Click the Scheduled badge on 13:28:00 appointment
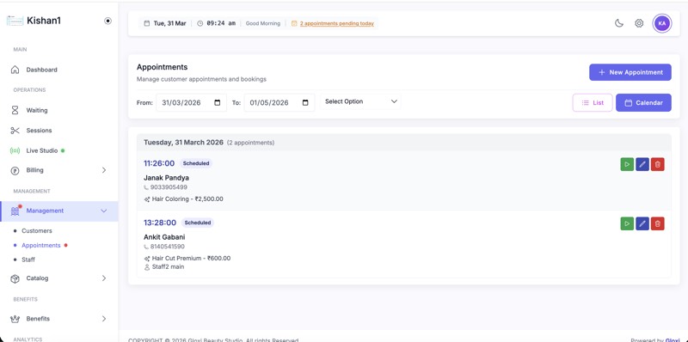This screenshot has width=688, height=342. (x=198, y=223)
